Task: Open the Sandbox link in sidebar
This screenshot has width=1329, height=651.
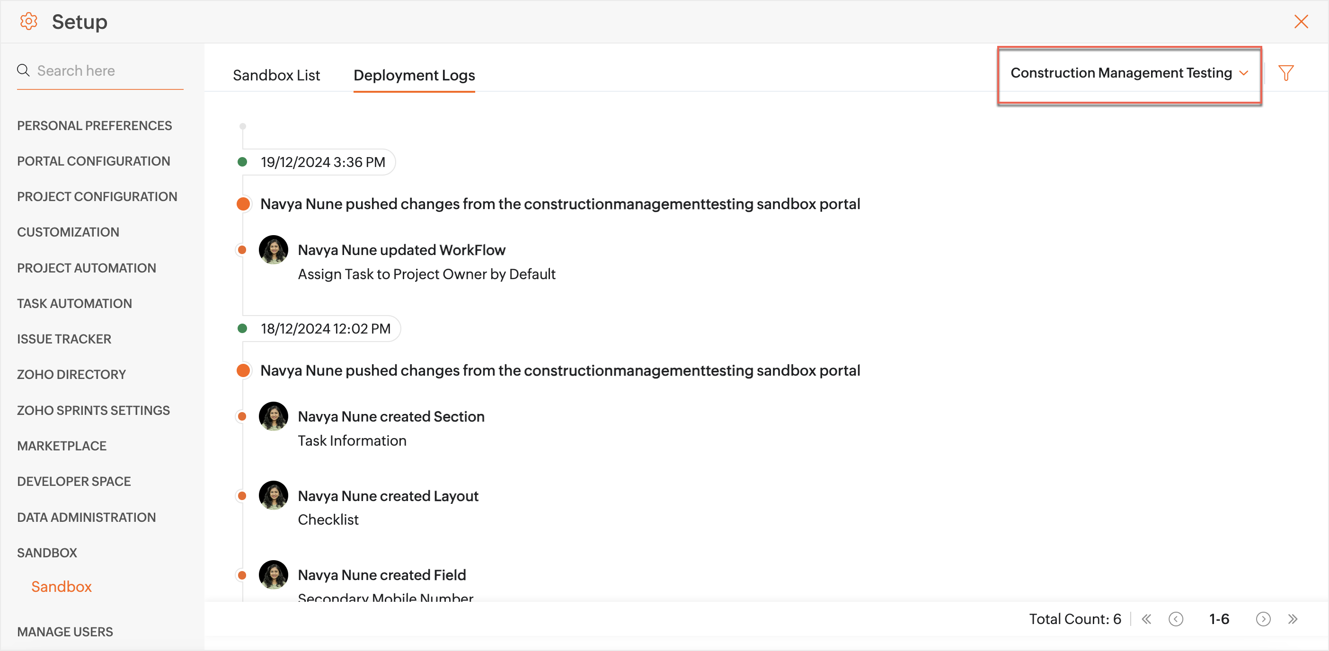Action: point(62,587)
